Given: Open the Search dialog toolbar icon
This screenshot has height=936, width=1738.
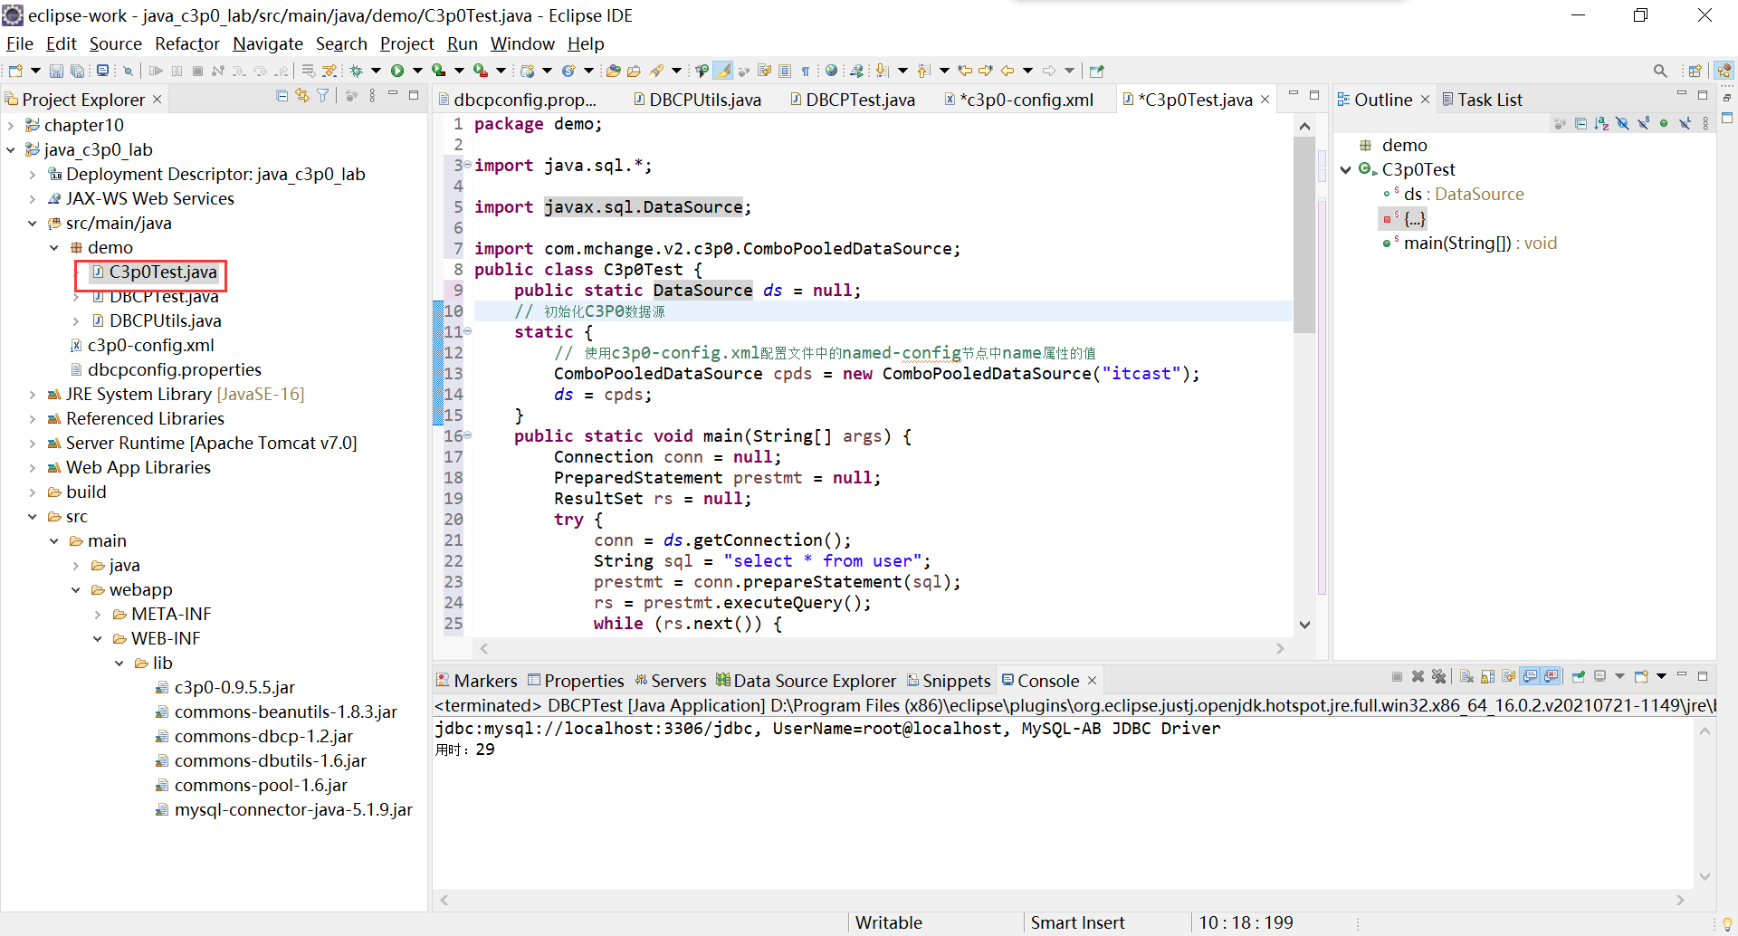Looking at the screenshot, I should pyautogui.click(x=1660, y=70).
